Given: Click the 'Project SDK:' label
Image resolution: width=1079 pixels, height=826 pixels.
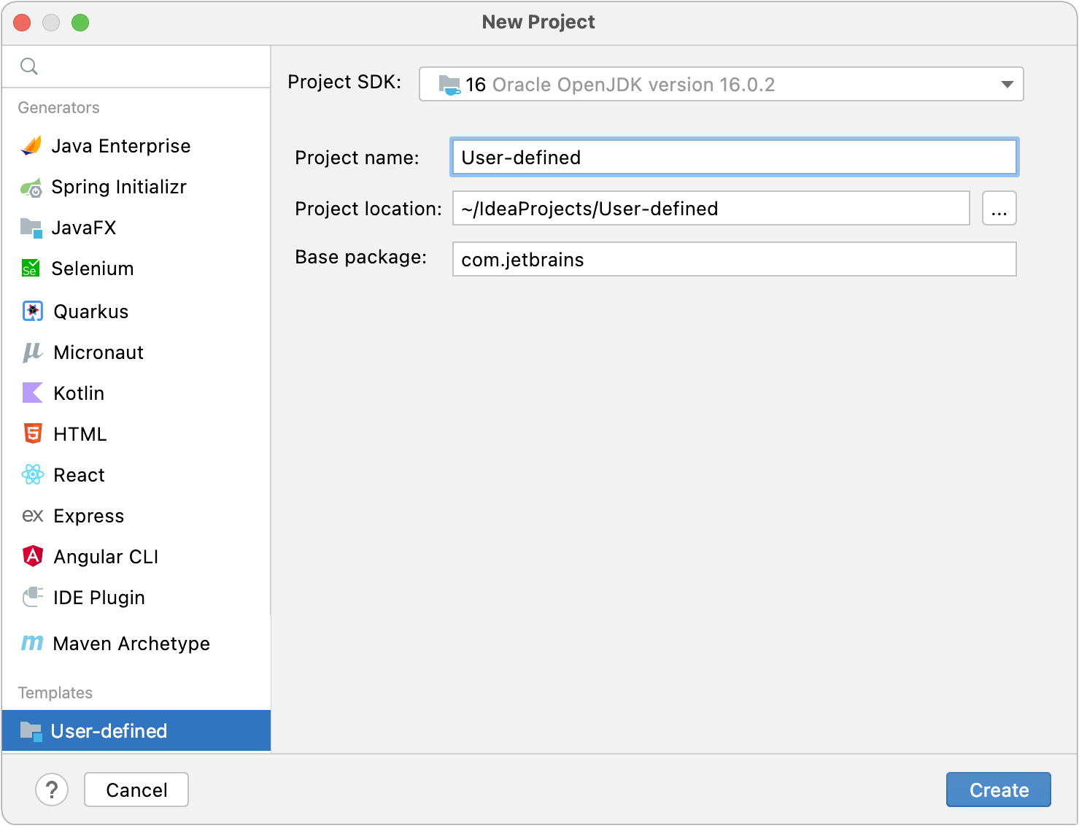Looking at the screenshot, I should (x=344, y=82).
